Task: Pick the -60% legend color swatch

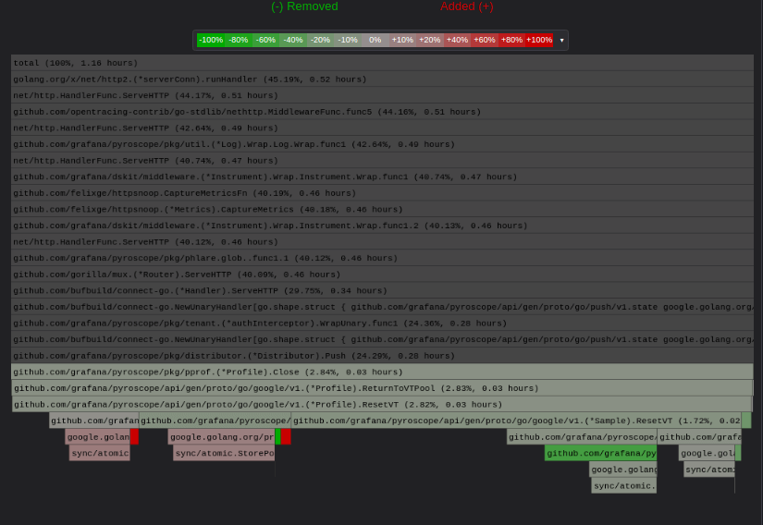Action: pos(265,41)
